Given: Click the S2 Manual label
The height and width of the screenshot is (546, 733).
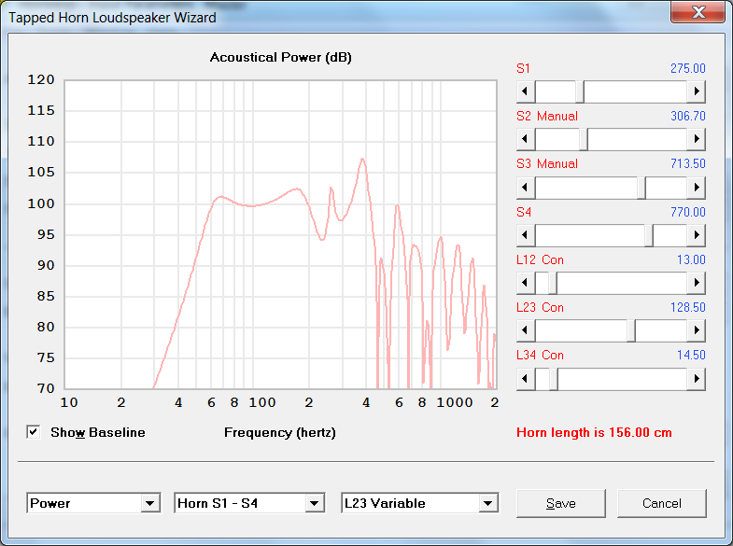Looking at the screenshot, I should (547, 116).
